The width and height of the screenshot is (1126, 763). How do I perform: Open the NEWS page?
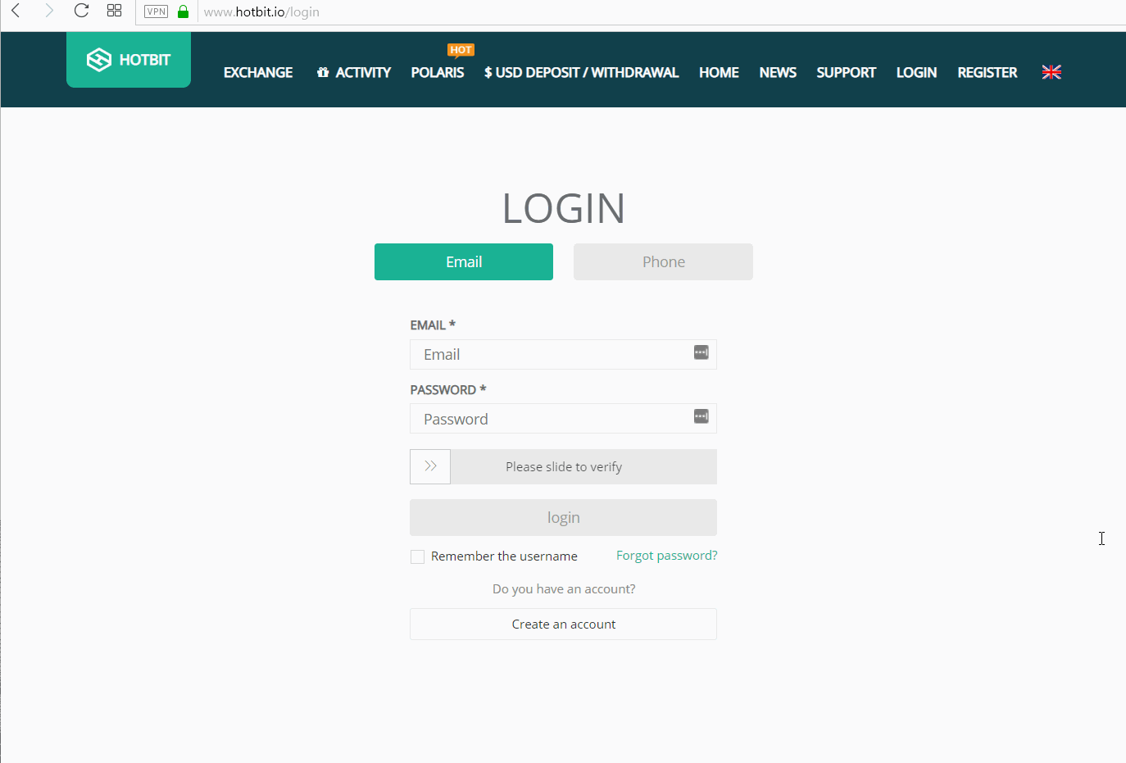coord(778,72)
